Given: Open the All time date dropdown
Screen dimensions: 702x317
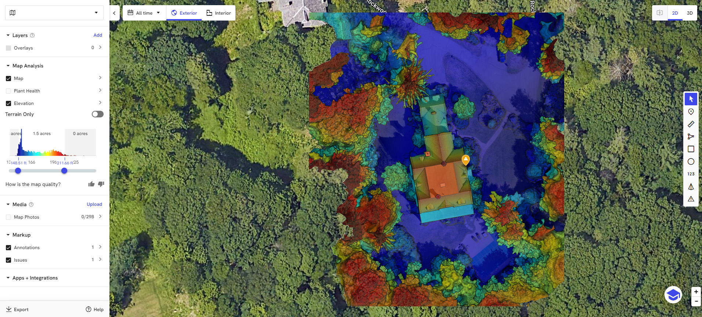Looking at the screenshot, I should (144, 13).
